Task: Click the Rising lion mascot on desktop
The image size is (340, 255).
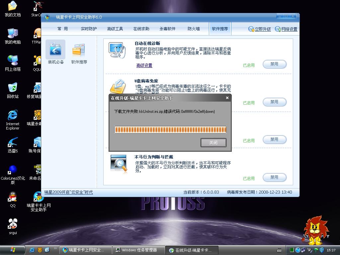Action: (x=315, y=230)
